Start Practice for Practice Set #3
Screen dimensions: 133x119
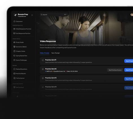pyautogui.click(x=129, y=79)
